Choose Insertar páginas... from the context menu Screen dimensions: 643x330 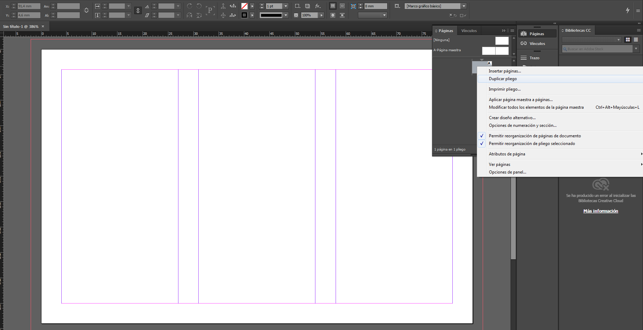point(560,71)
